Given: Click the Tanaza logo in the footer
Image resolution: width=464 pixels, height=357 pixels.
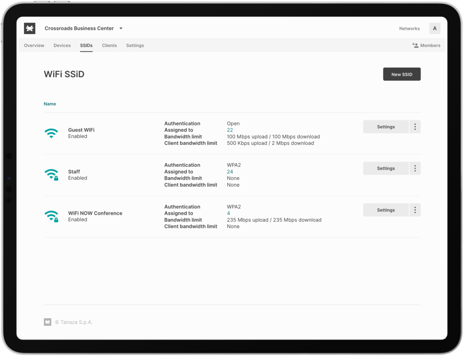Looking at the screenshot, I should click(x=47, y=322).
